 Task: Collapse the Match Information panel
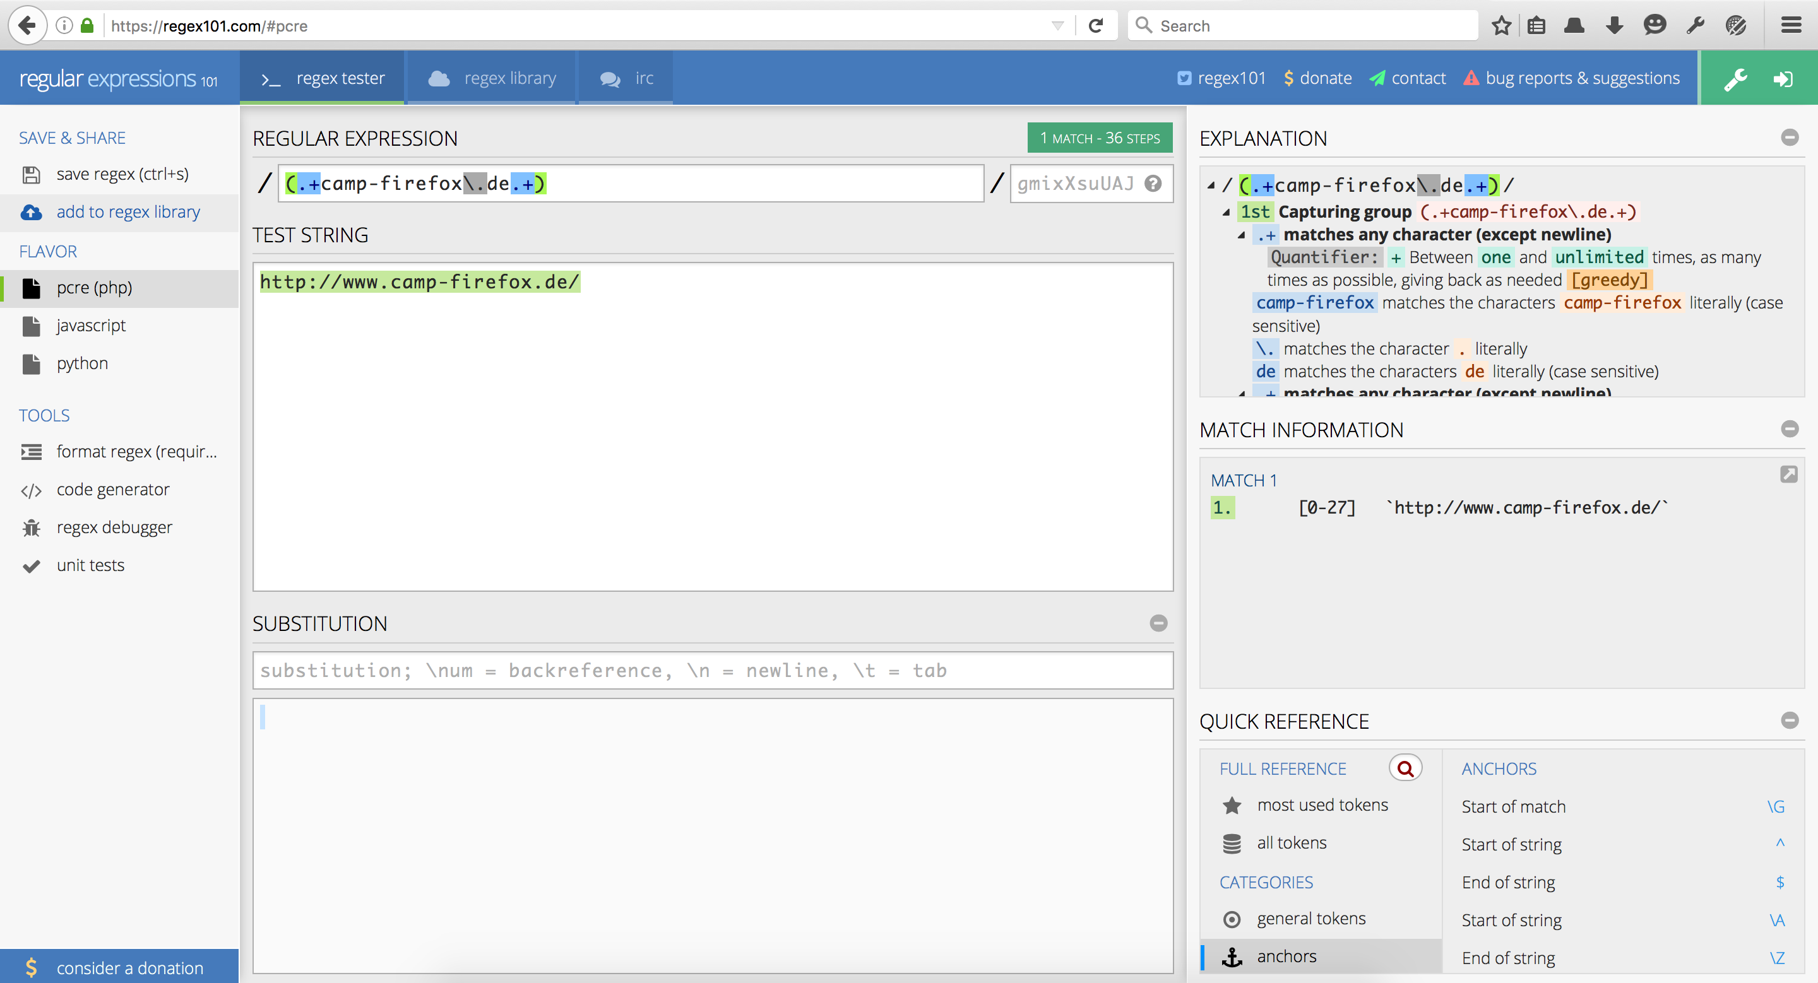pos(1789,429)
